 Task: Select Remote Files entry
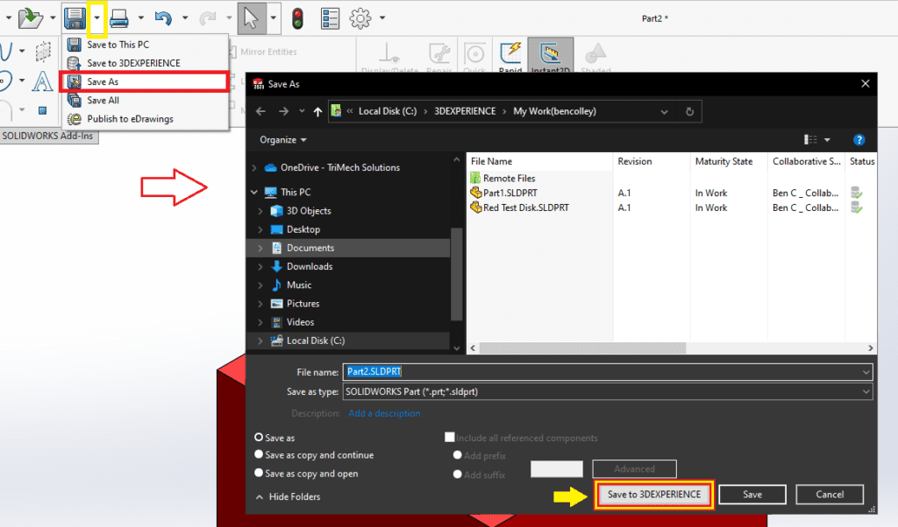click(x=510, y=179)
